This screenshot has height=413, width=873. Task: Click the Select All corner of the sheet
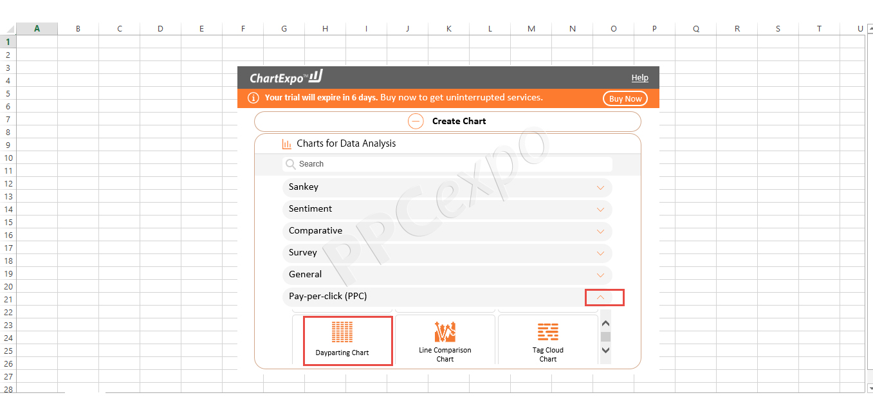[x=8, y=29]
